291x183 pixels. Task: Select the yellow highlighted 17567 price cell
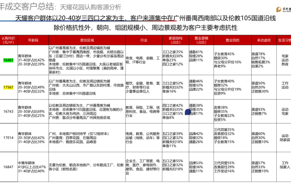point(8,87)
